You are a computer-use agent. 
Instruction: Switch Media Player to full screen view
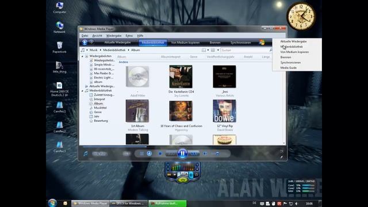282,151
